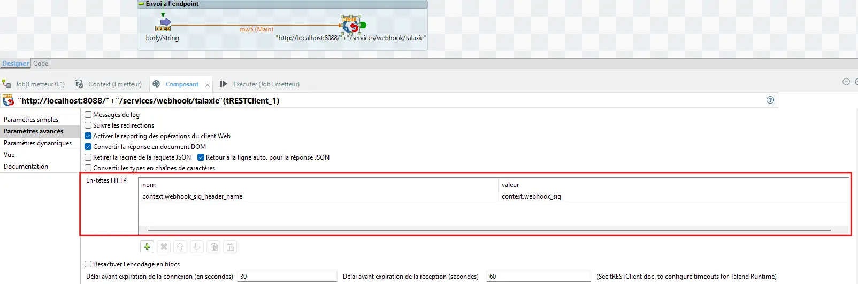Move the selected header row down
Image resolution: width=858 pixels, height=284 pixels.
pos(197,247)
